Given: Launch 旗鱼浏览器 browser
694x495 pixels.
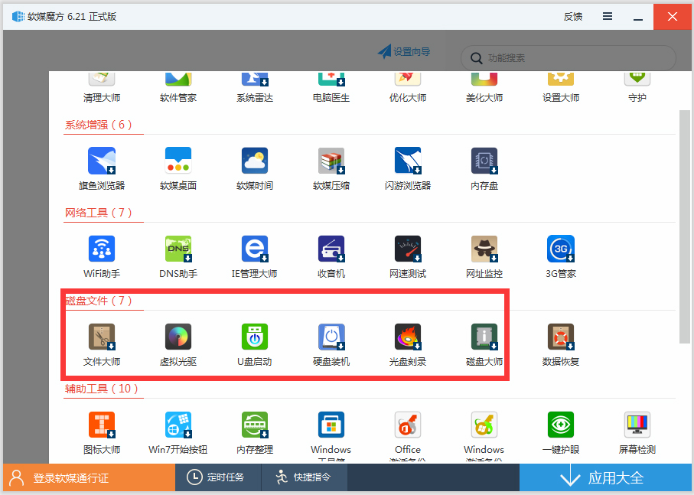Looking at the screenshot, I should [x=102, y=169].
